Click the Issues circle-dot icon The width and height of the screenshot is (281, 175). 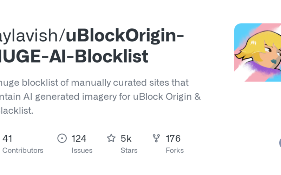pos(62,139)
